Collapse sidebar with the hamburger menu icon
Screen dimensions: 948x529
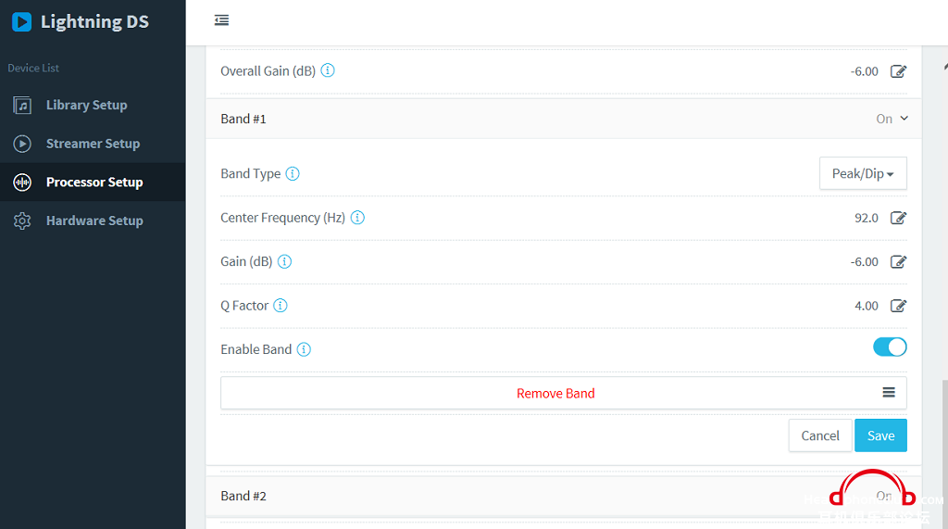click(222, 20)
